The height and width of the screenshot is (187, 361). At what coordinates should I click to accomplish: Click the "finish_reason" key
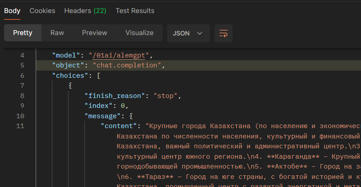point(117,96)
